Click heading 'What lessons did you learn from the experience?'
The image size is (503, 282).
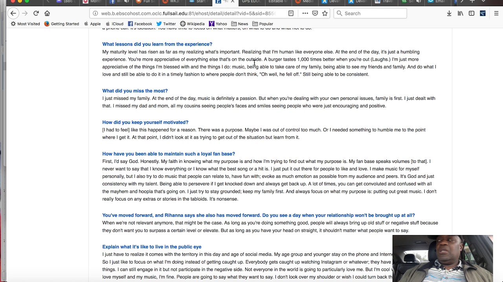[157, 44]
